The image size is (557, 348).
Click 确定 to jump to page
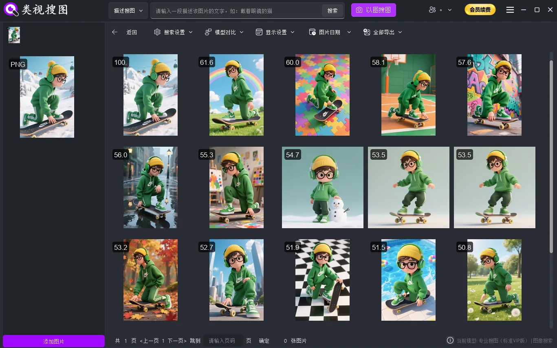click(x=264, y=340)
